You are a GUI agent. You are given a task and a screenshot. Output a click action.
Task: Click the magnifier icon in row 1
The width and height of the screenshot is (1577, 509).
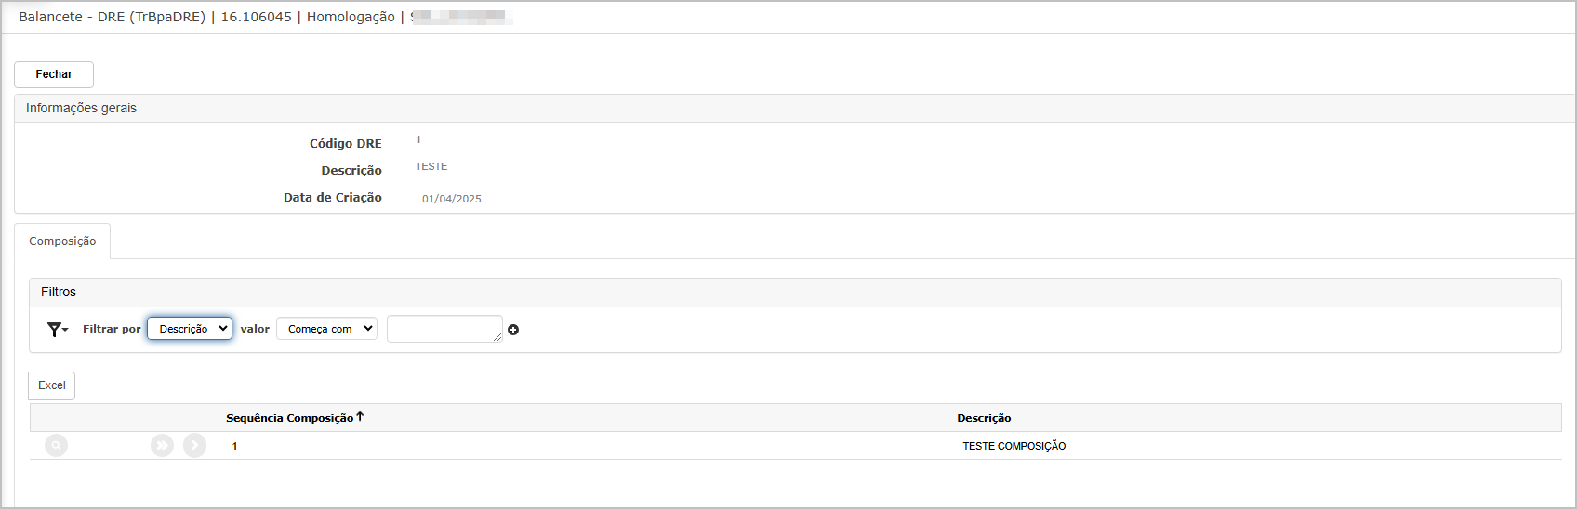click(x=57, y=446)
